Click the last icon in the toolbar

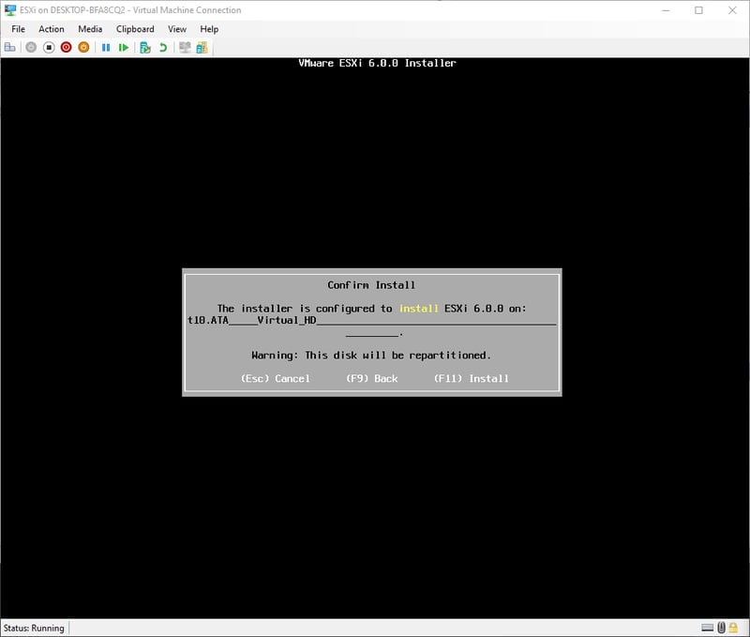202,47
